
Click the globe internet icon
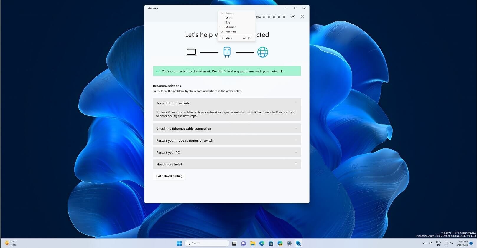263,52
